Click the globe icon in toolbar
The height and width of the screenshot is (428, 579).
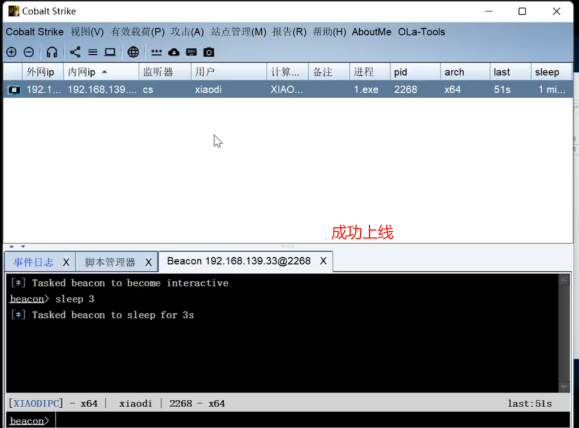133,52
